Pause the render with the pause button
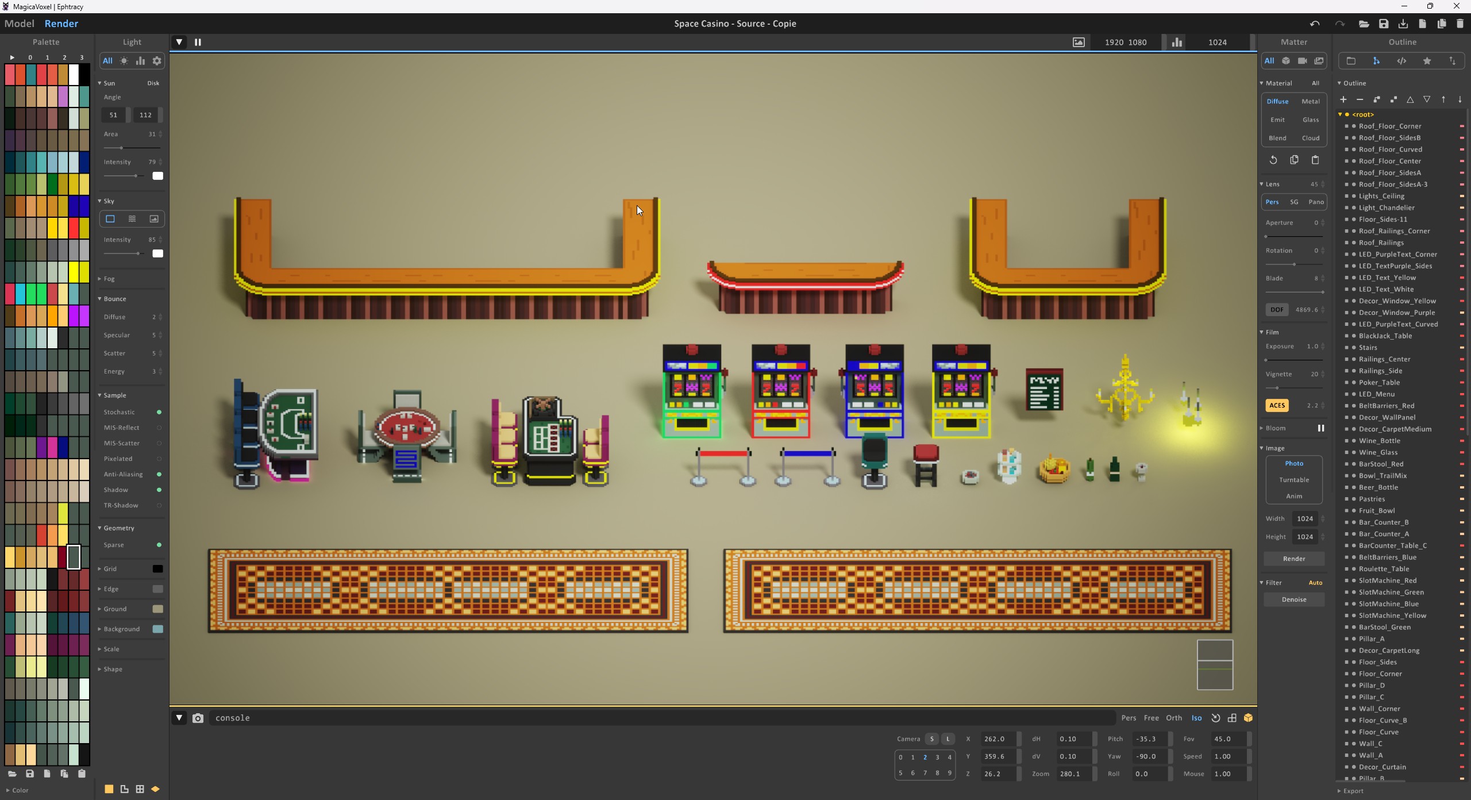 (x=198, y=42)
